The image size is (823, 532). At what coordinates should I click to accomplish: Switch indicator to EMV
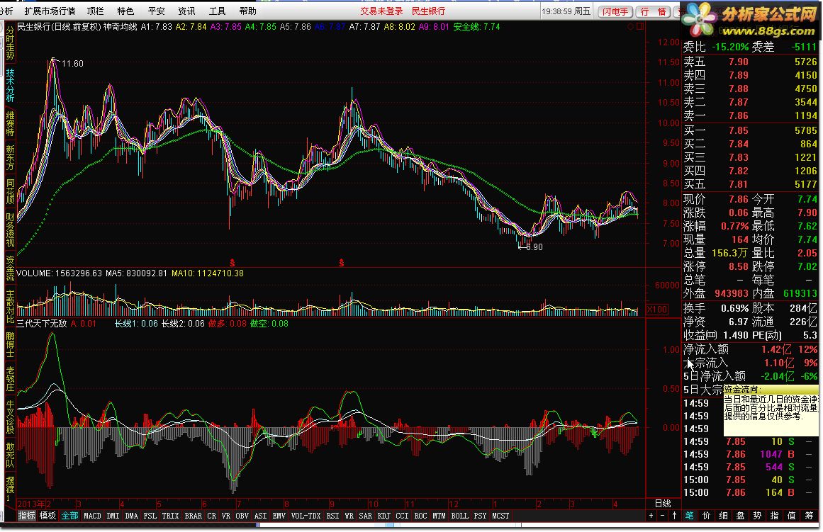279,516
